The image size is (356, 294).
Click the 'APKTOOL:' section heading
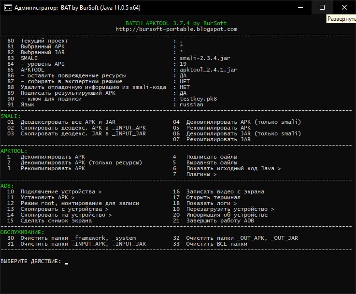tap(14, 151)
